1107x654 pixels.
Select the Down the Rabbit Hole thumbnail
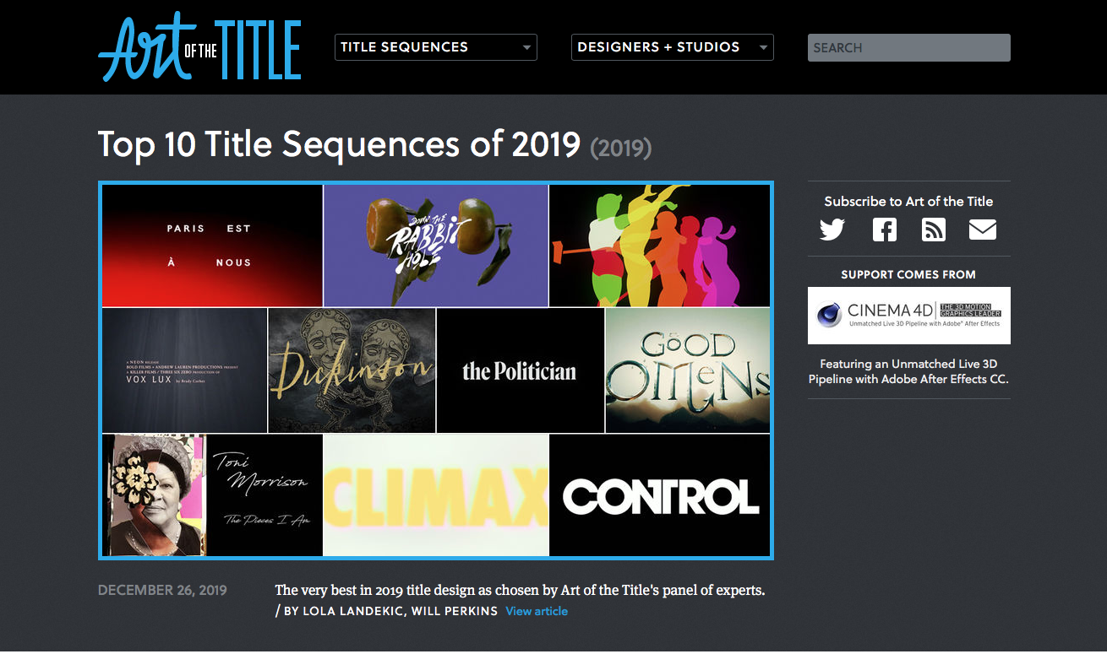coord(436,246)
